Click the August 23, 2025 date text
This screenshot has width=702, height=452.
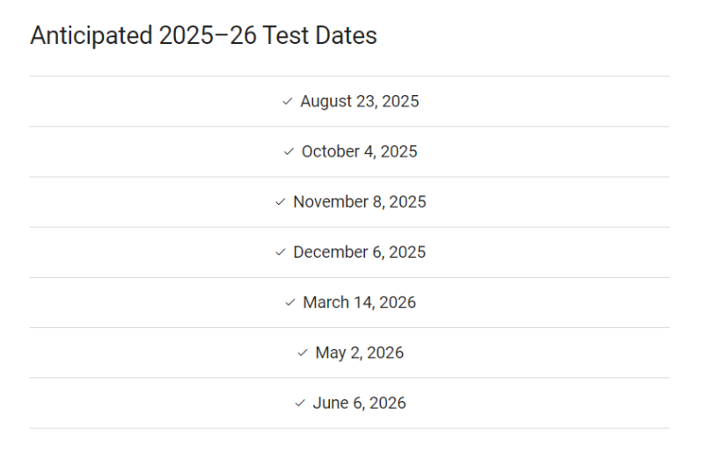click(359, 101)
